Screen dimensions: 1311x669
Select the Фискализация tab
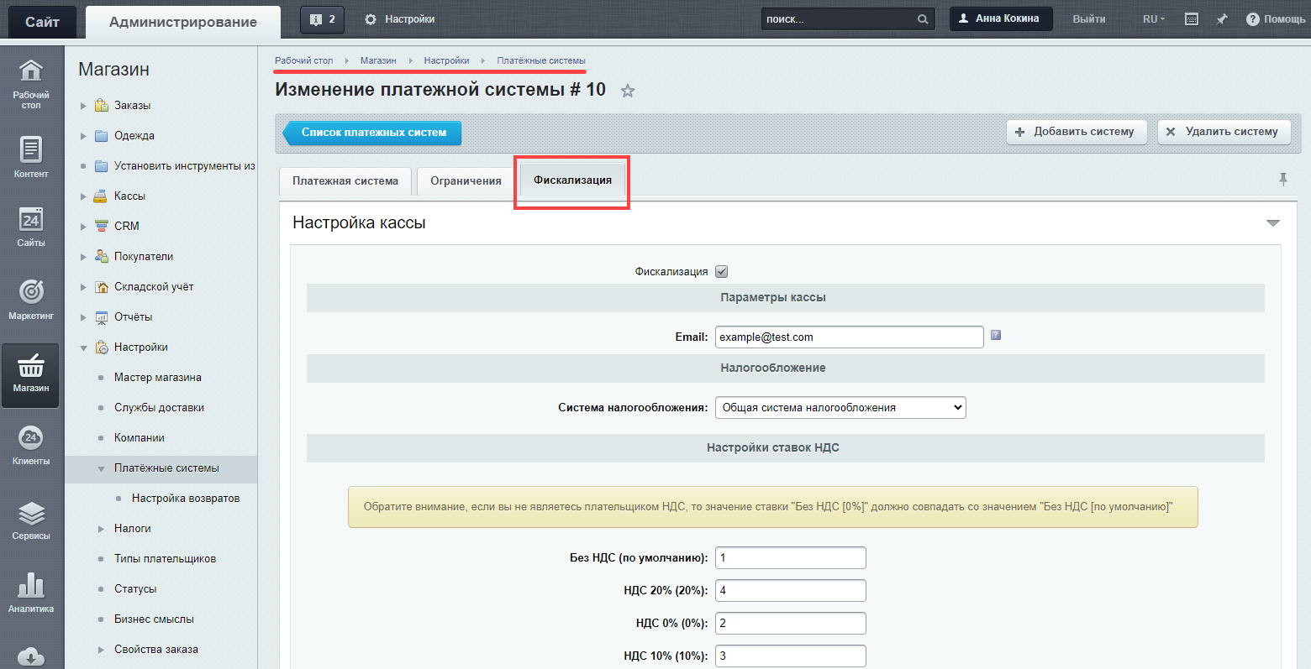tap(572, 180)
